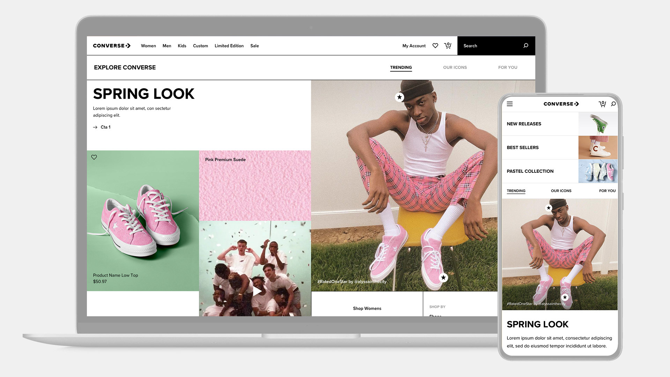
Task: Click the search magnifier icon in the desktop search bar
Action: [526, 46]
